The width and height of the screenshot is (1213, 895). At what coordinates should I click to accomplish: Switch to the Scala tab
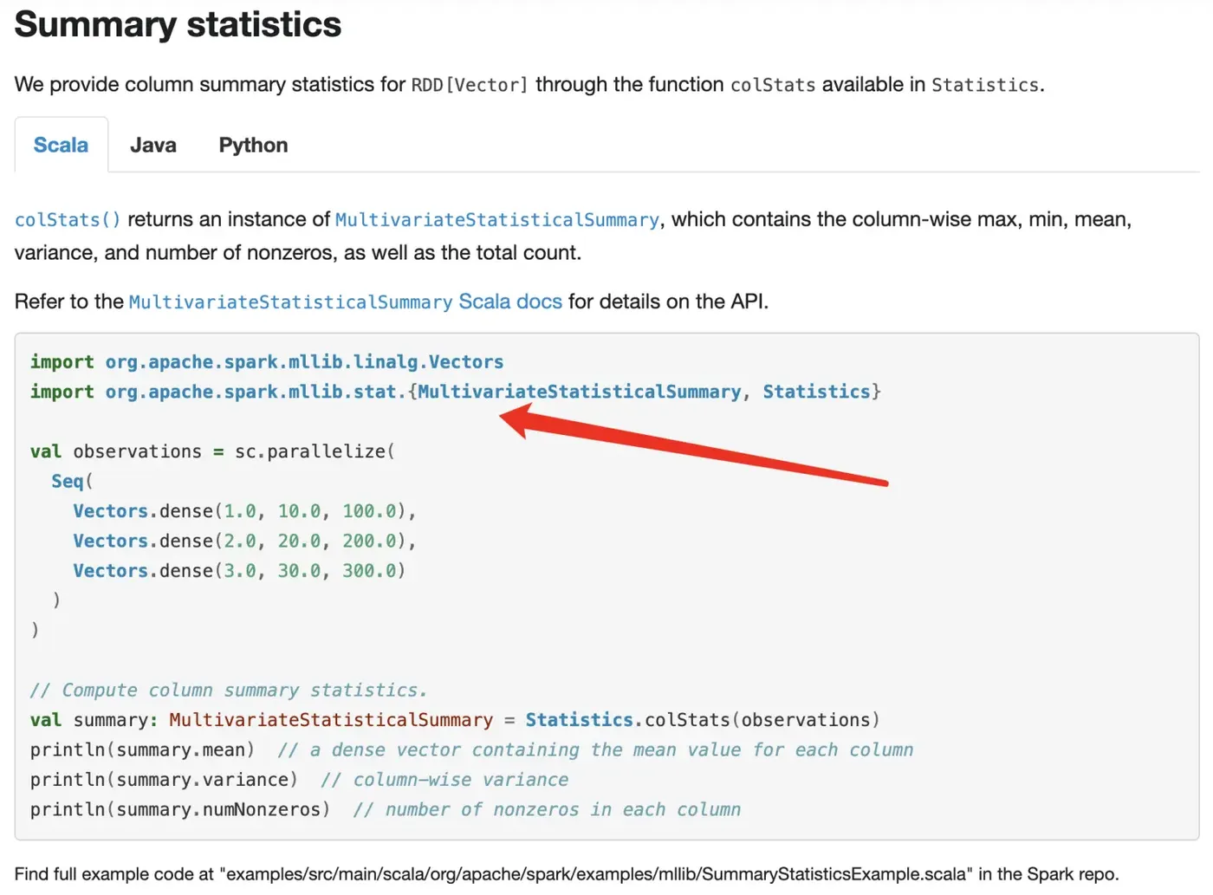[x=61, y=146]
